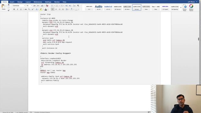Click the Format Painter brush icon

8,10
